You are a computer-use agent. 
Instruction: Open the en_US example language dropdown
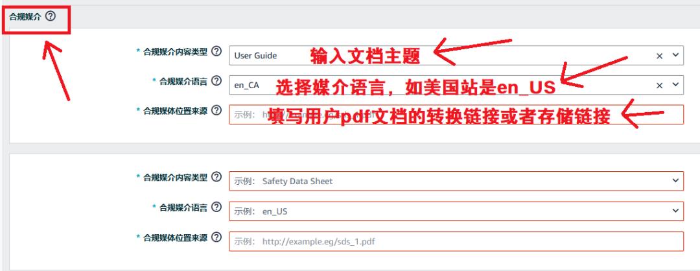tap(456, 211)
